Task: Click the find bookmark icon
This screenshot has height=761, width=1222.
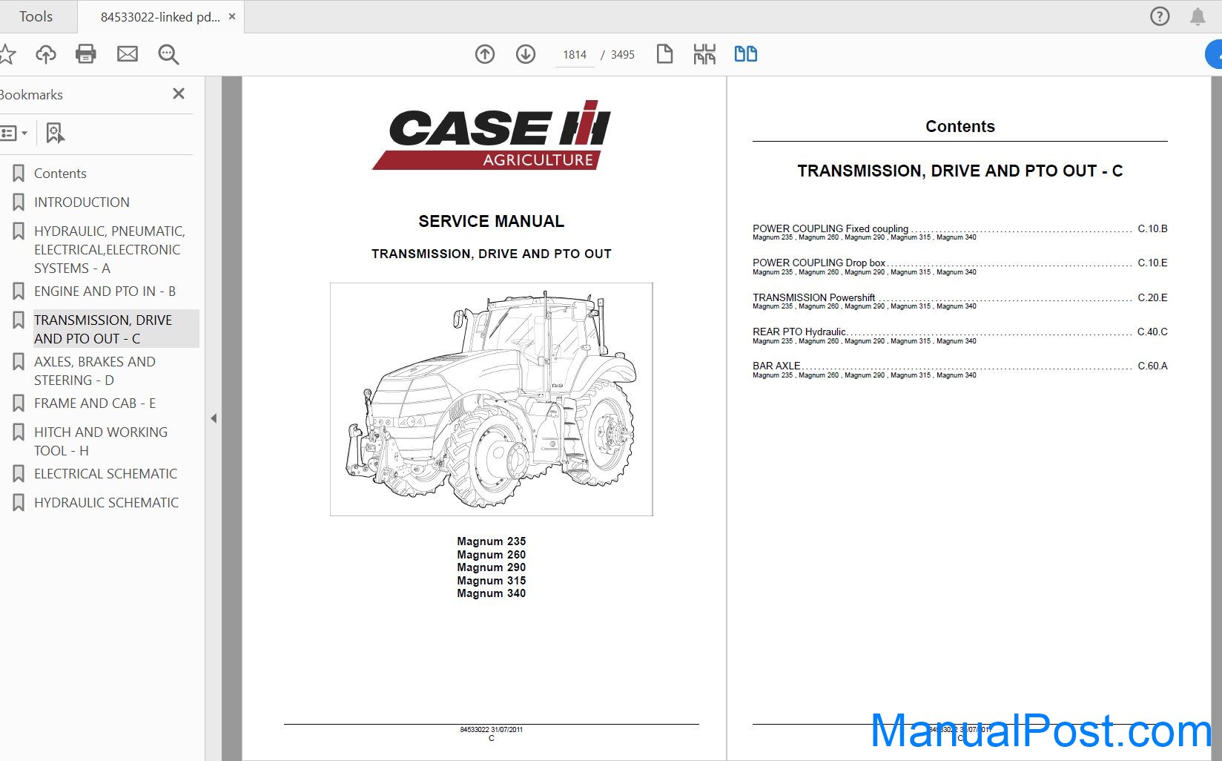Action: click(55, 134)
